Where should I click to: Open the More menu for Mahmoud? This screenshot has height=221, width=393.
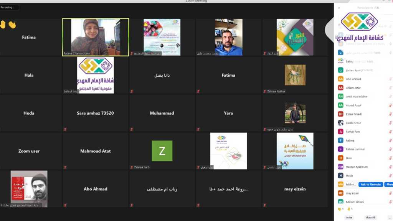[x=389, y=184]
